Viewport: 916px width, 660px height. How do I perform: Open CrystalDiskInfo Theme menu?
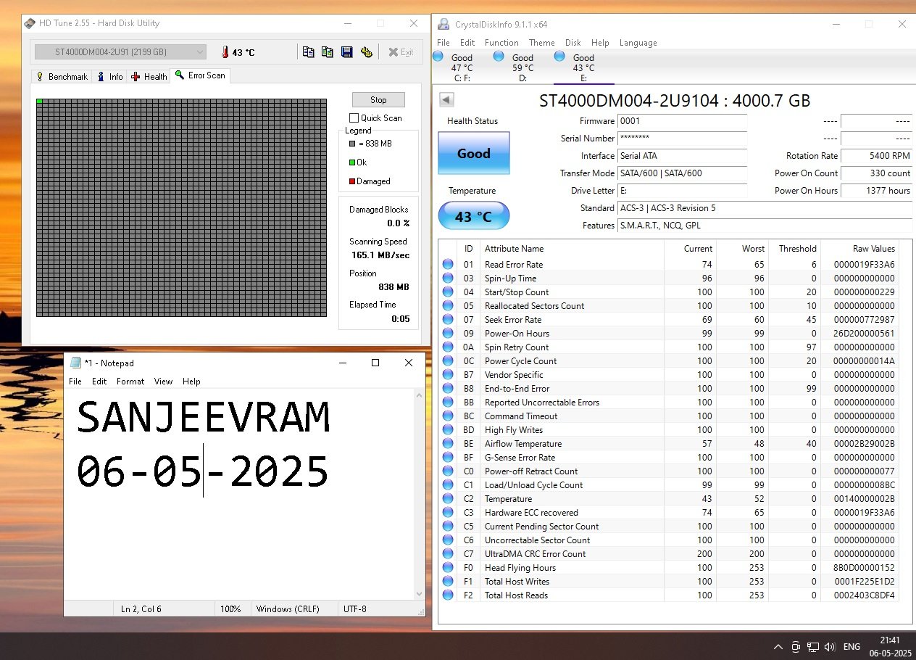(x=541, y=43)
